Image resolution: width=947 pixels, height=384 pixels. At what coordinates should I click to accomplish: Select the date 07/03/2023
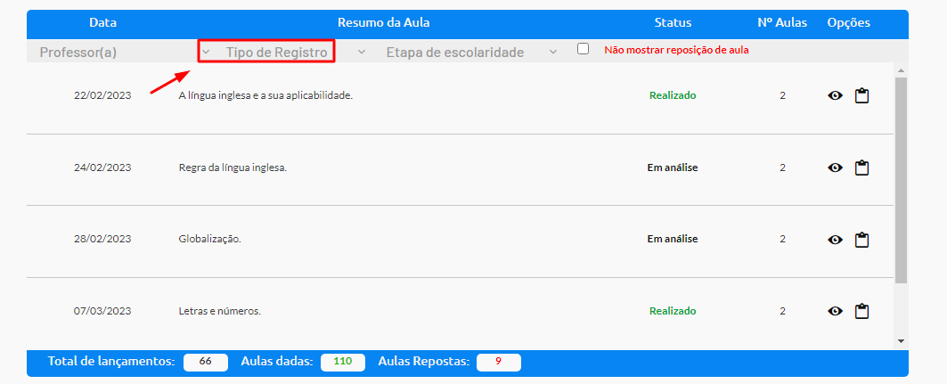pyautogui.click(x=102, y=312)
